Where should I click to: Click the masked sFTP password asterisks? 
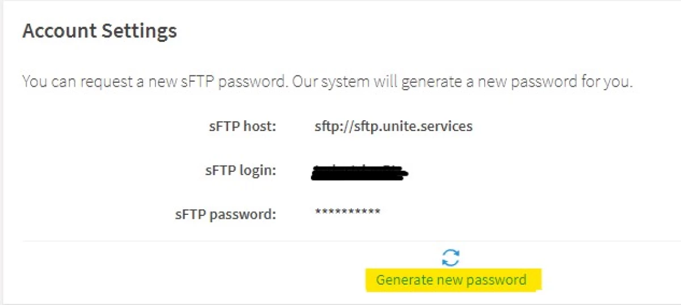(x=347, y=213)
